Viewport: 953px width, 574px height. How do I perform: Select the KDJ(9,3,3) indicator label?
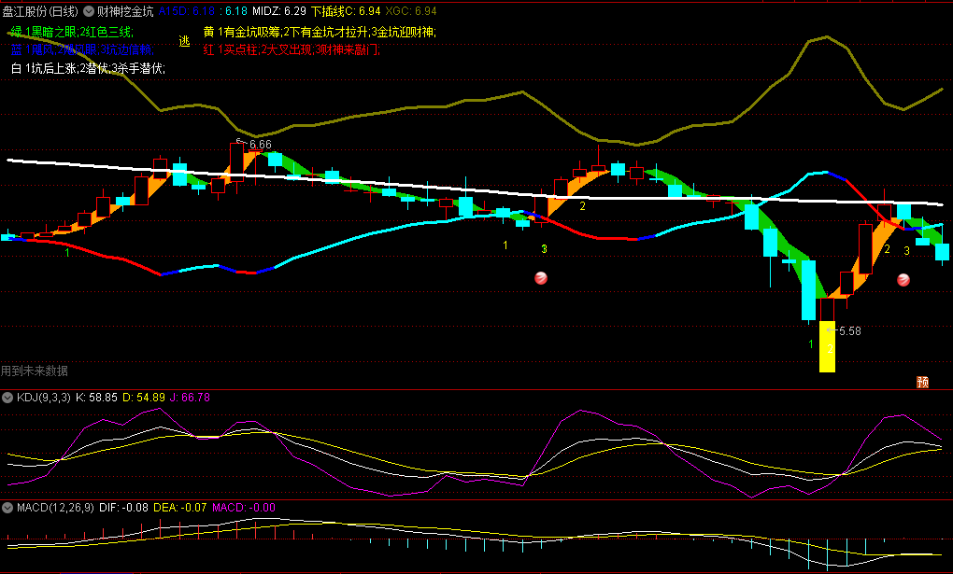click(44, 398)
